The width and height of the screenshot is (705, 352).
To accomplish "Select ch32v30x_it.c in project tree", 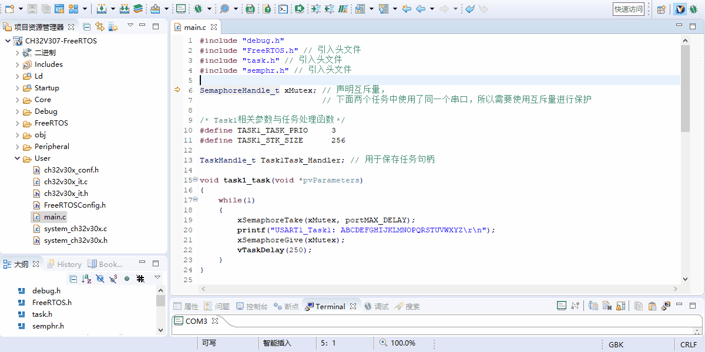I will (66, 182).
